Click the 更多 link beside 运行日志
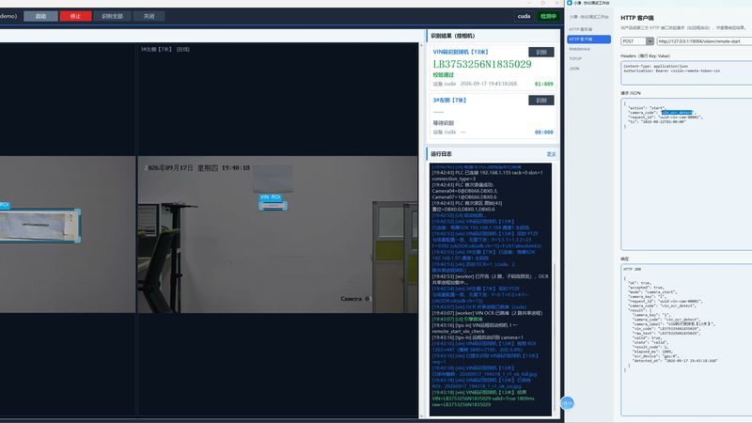 pyautogui.click(x=551, y=154)
